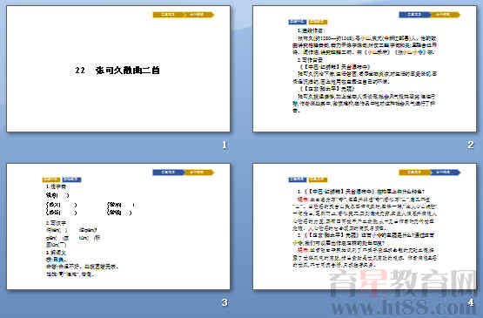Click slide number 2 label
The height and width of the screenshot is (318, 483).
(x=470, y=145)
